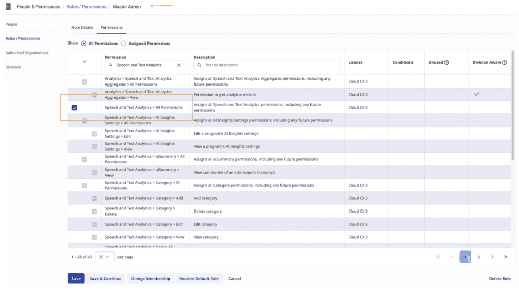Image resolution: width=519 pixels, height=294 pixels.
Task: Open the 25 per page dropdown
Action: pos(104,257)
